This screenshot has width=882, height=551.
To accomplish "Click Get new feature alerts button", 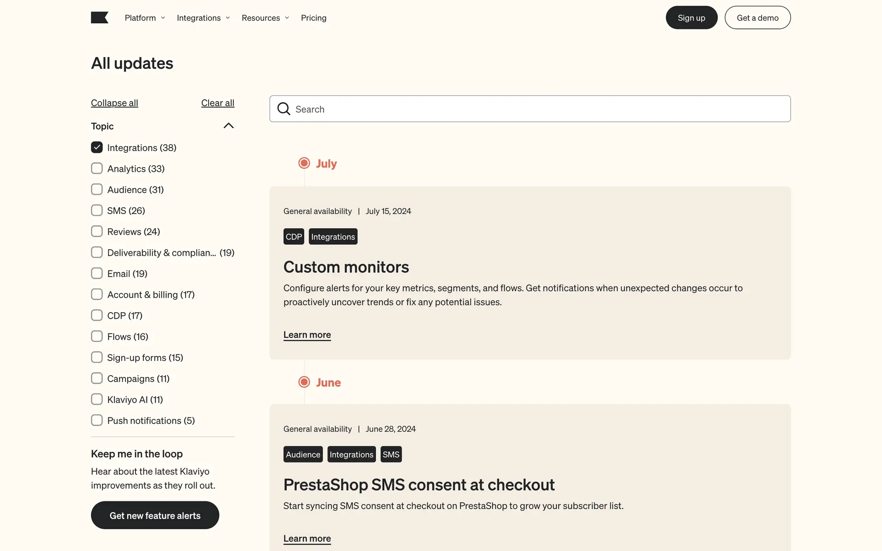I will (155, 515).
